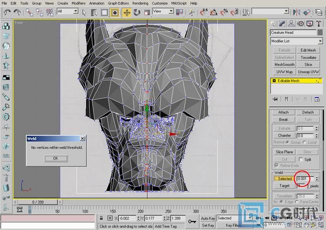The height and width of the screenshot is (230, 326).
Task: Activate the Select and Move tool
Action: coord(126,13)
